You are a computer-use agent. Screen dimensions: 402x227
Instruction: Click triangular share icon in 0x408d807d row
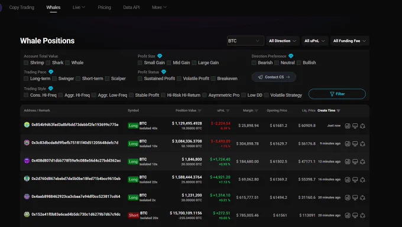[362, 162]
